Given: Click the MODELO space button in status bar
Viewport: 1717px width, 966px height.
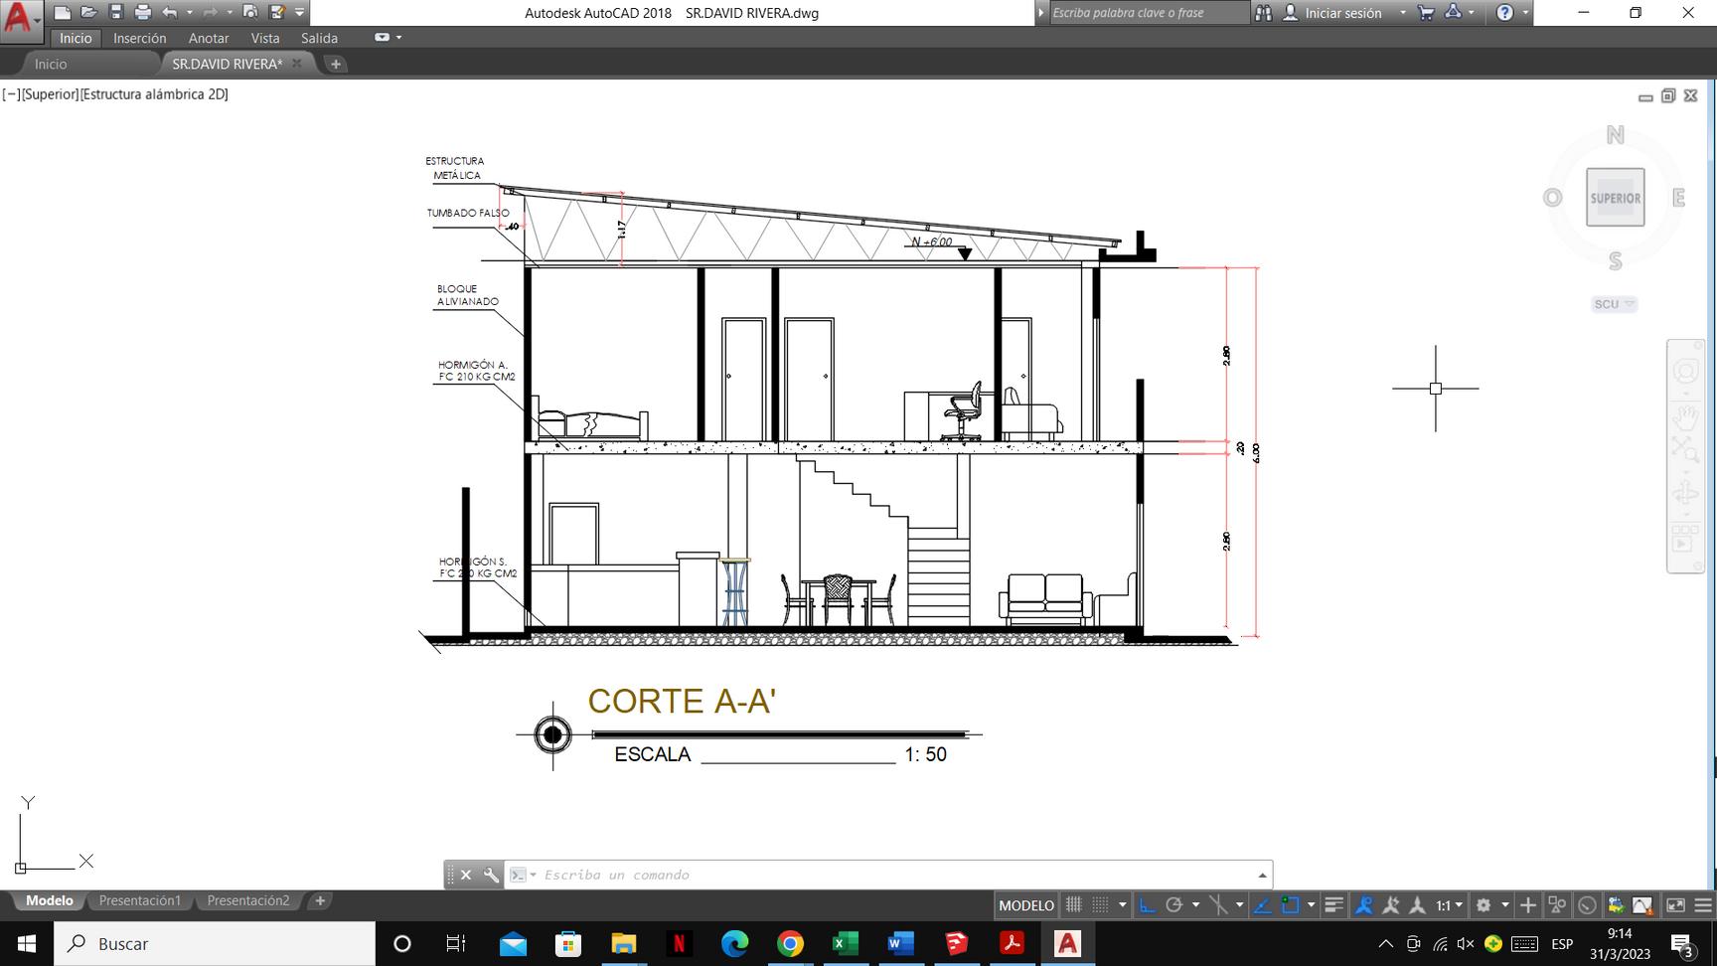Looking at the screenshot, I should [x=1025, y=905].
